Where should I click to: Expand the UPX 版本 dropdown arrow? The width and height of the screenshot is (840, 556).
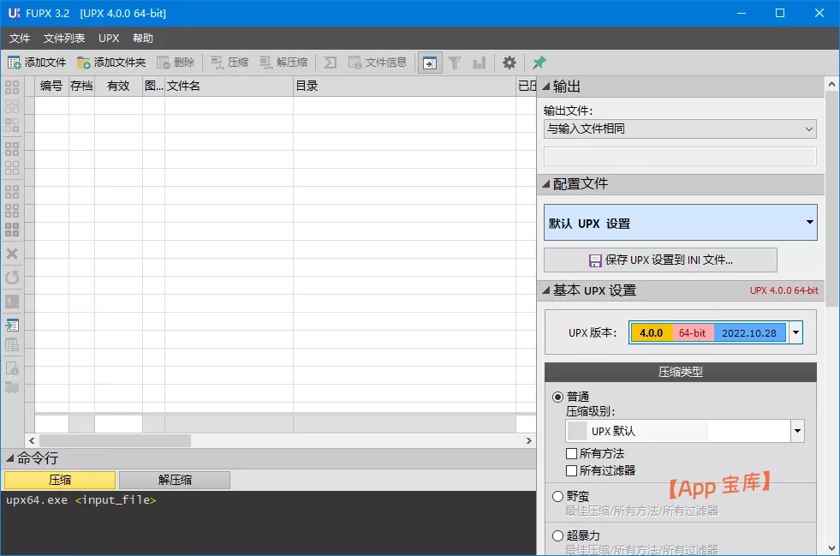[795, 332]
